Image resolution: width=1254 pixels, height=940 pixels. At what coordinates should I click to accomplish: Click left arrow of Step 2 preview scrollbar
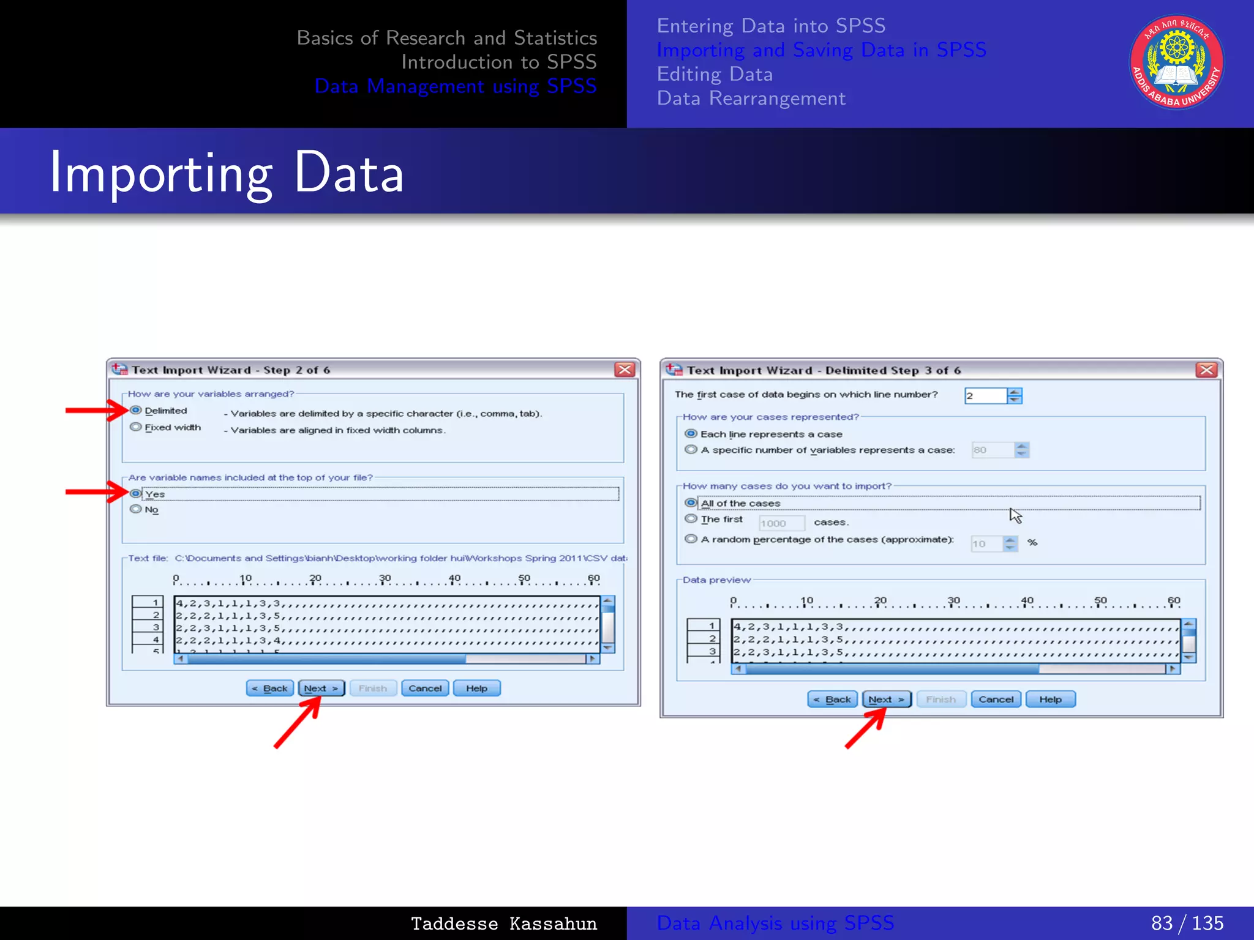181,659
